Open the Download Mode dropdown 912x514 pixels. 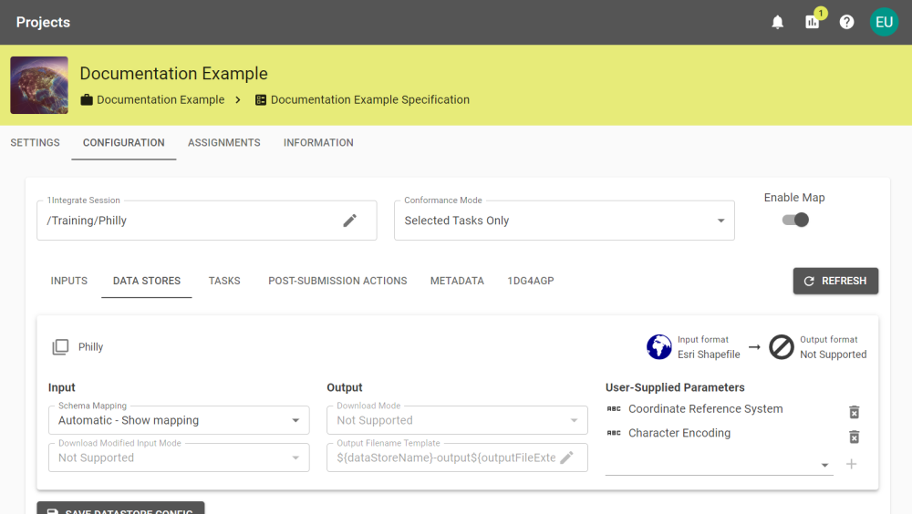(x=457, y=420)
